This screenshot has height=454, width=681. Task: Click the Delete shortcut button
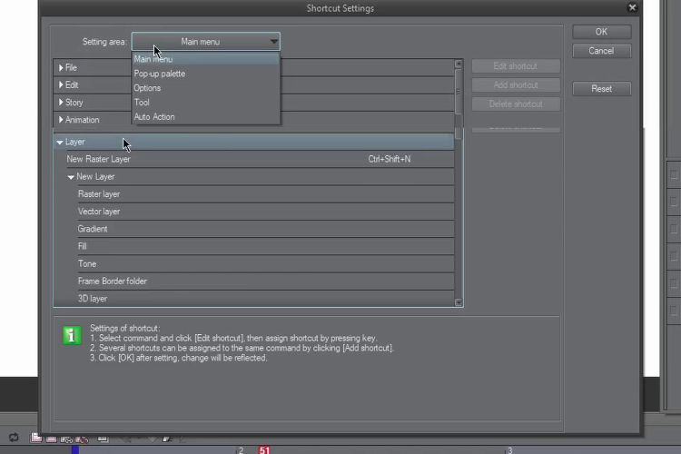[x=516, y=104]
